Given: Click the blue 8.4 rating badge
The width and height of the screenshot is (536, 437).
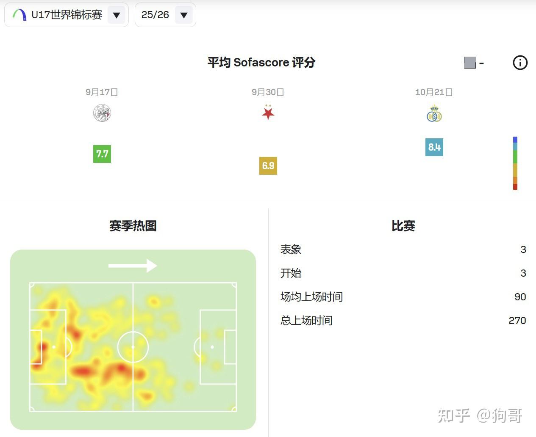Looking at the screenshot, I should click(x=434, y=148).
